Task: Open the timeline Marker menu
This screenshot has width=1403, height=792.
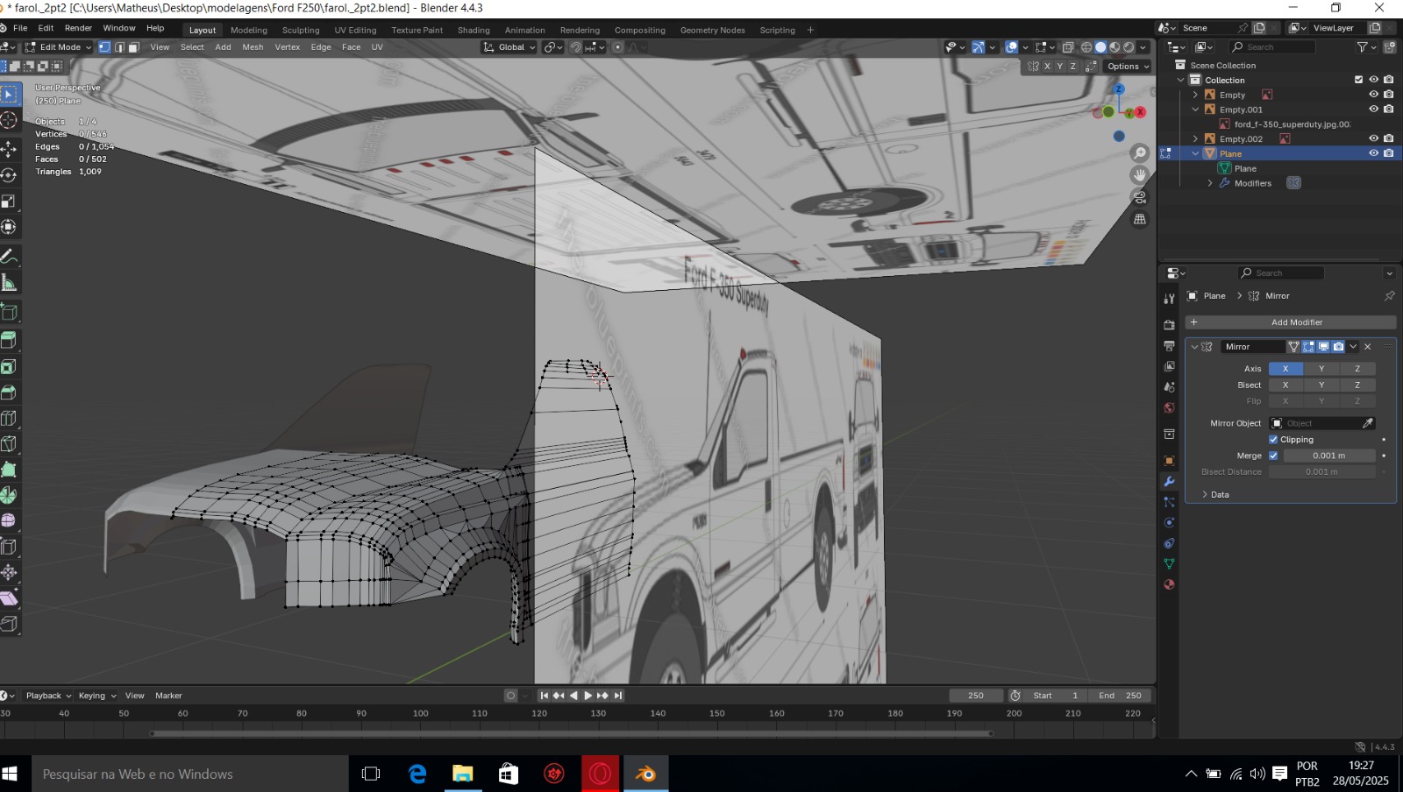Action: 168,696
